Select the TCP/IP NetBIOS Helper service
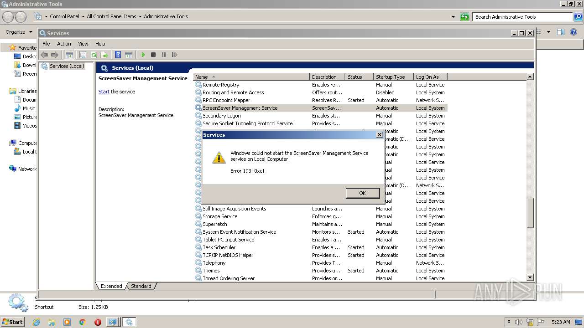The image size is (584, 328). tap(320, 255)
